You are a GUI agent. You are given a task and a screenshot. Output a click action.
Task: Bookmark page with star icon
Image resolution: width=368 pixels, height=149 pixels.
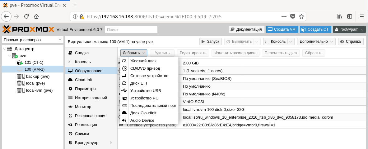click(x=301, y=17)
